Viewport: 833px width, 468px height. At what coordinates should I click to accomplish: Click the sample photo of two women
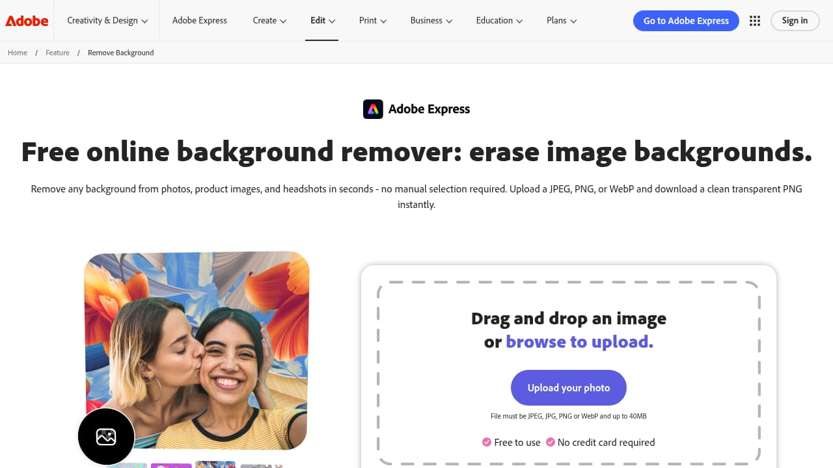tap(197, 351)
